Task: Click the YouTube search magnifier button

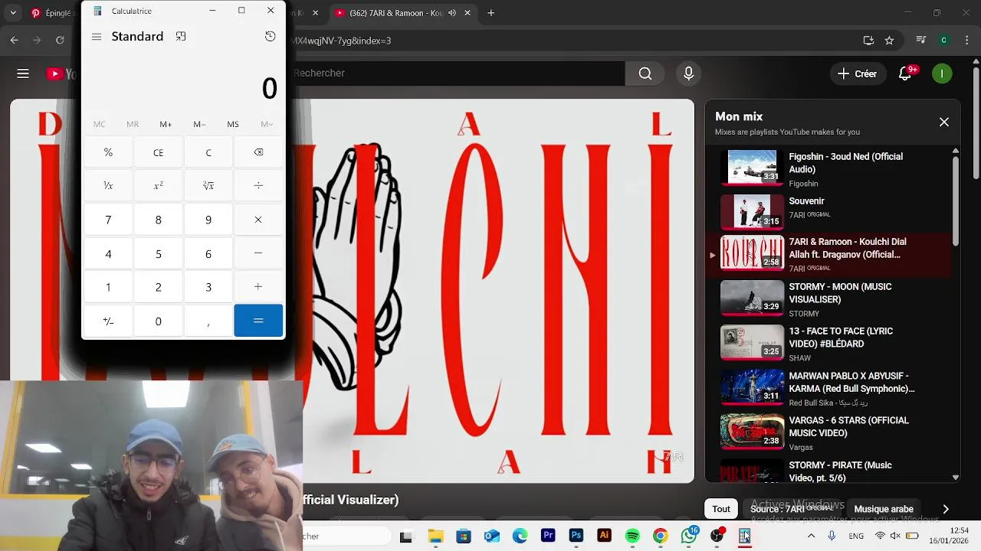Action: coord(645,73)
